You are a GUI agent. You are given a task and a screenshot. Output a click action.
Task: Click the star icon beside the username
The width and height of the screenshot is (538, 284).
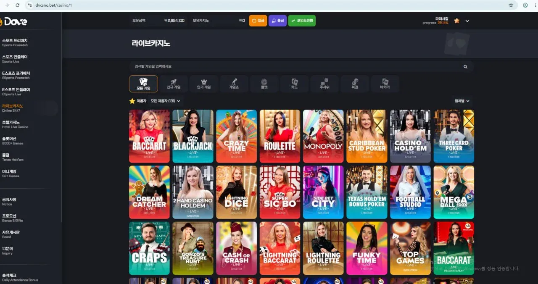coord(456,21)
